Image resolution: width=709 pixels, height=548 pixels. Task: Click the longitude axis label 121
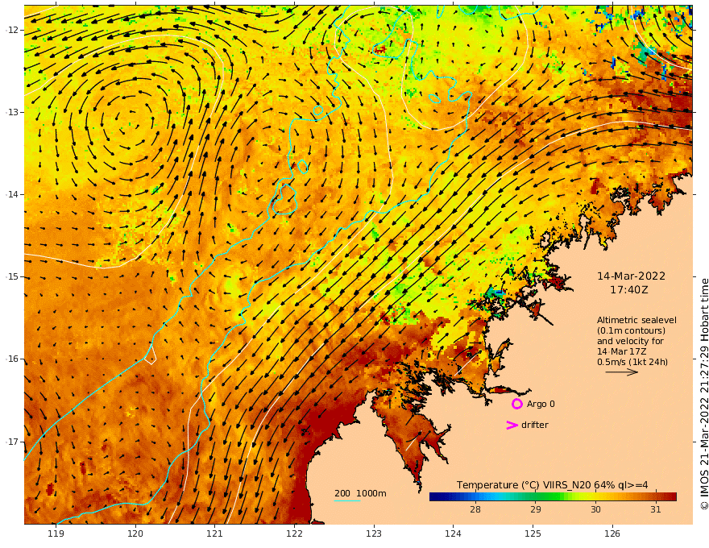point(215,533)
